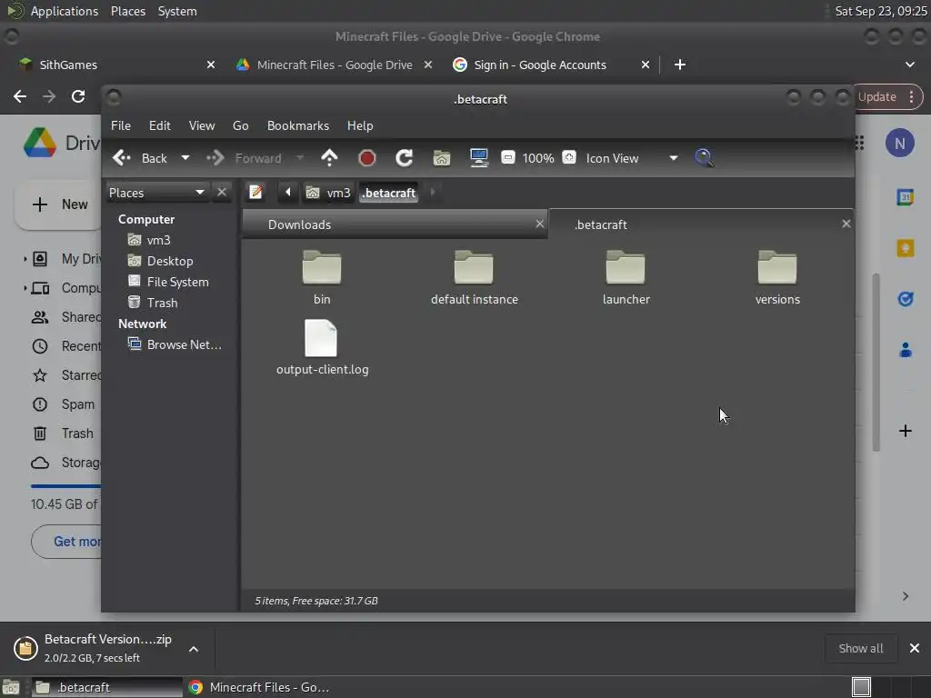Close the Downloads tab

pos(540,224)
